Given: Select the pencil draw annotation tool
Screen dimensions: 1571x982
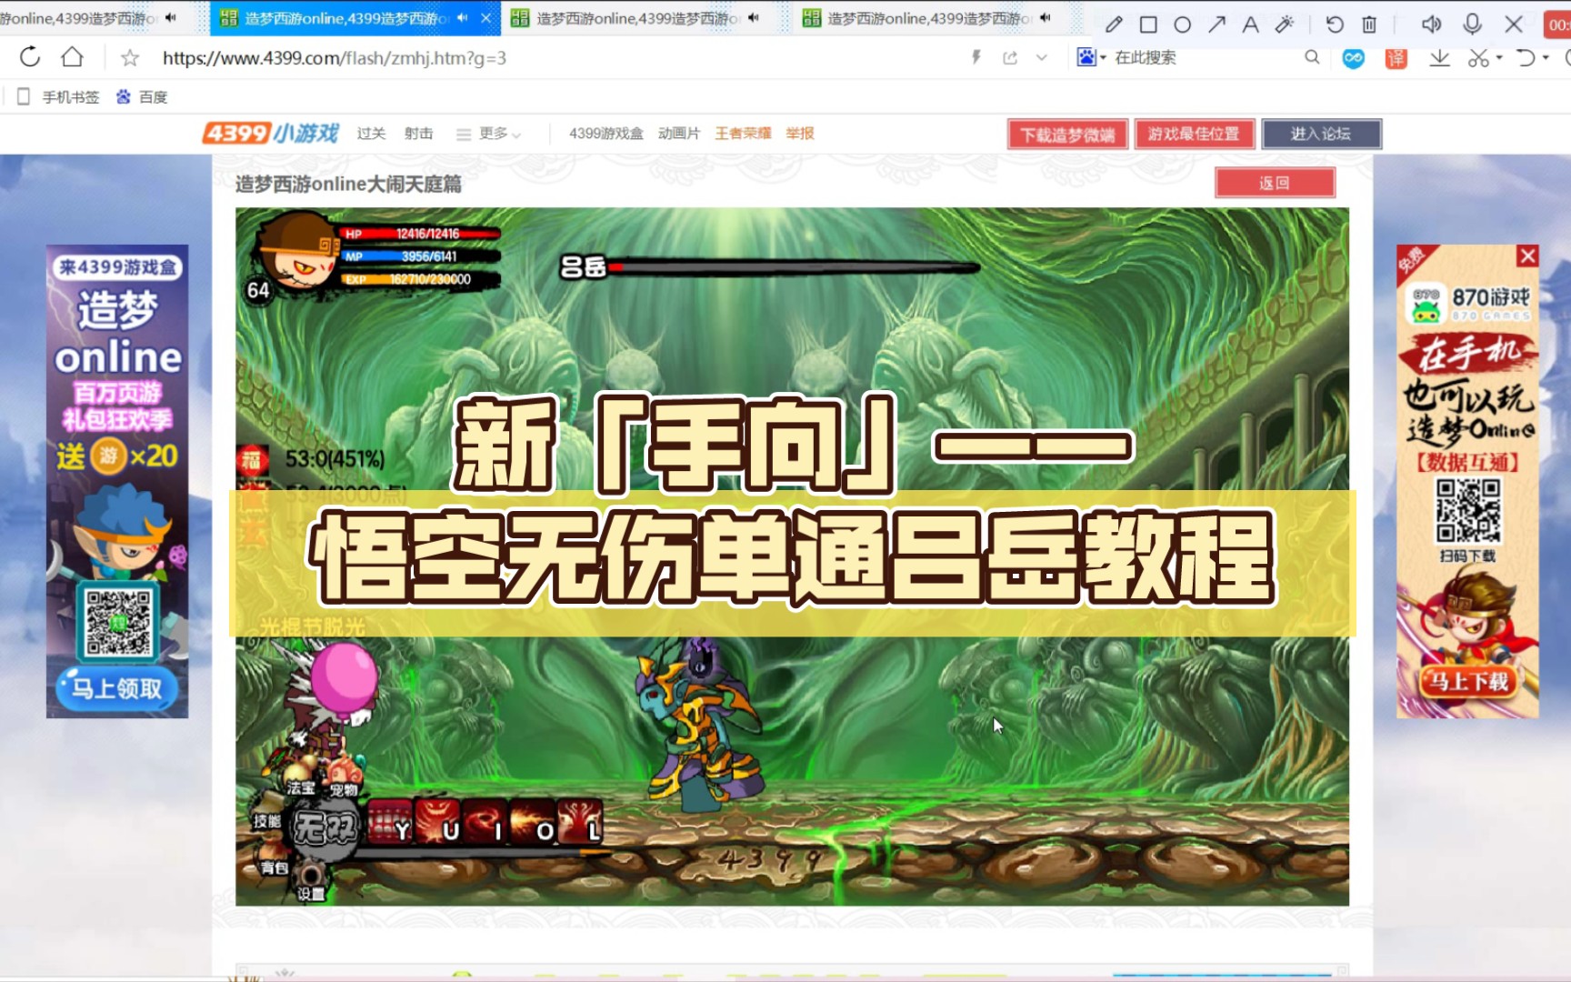Looking at the screenshot, I should [x=1114, y=25].
